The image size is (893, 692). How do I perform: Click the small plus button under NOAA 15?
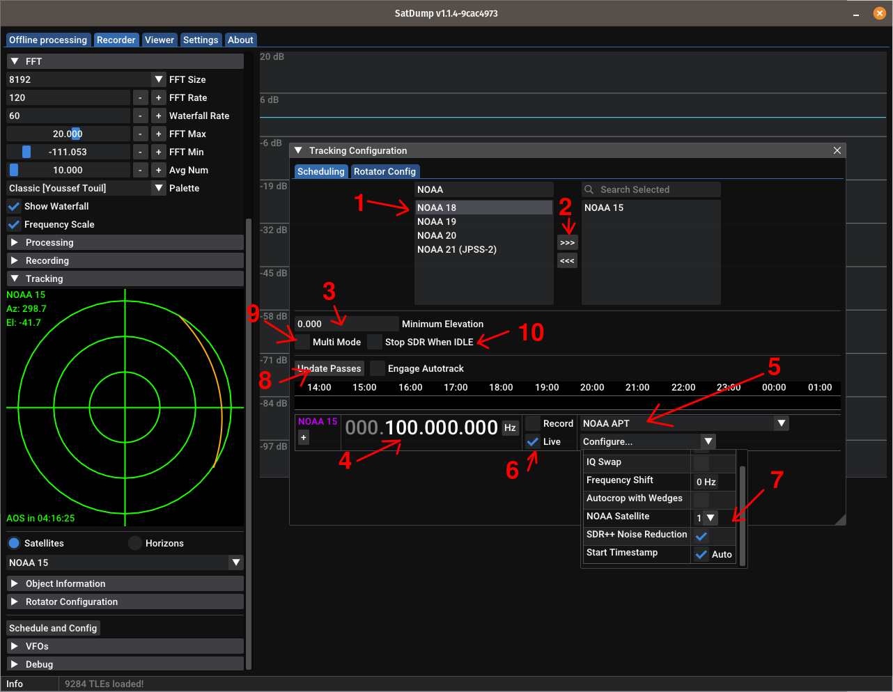[x=304, y=437]
